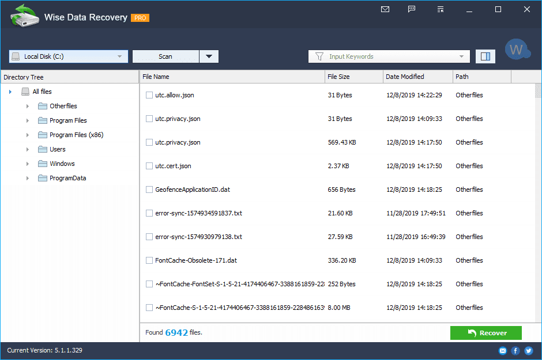This screenshot has height=360, width=542.
Task: Tick the checkbox beside FontCache-Obsolete-171.dat
Action: (x=149, y=260)
